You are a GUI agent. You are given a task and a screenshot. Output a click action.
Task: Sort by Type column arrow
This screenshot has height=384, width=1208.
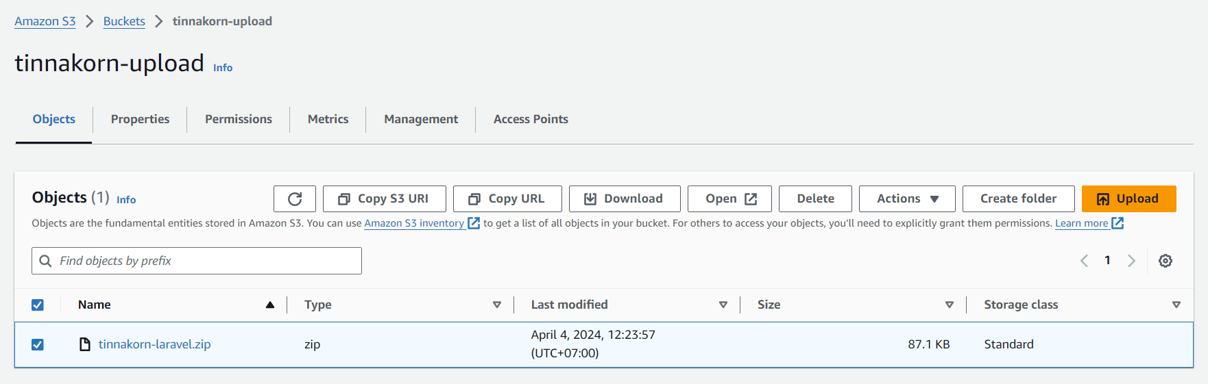[497, 305]
